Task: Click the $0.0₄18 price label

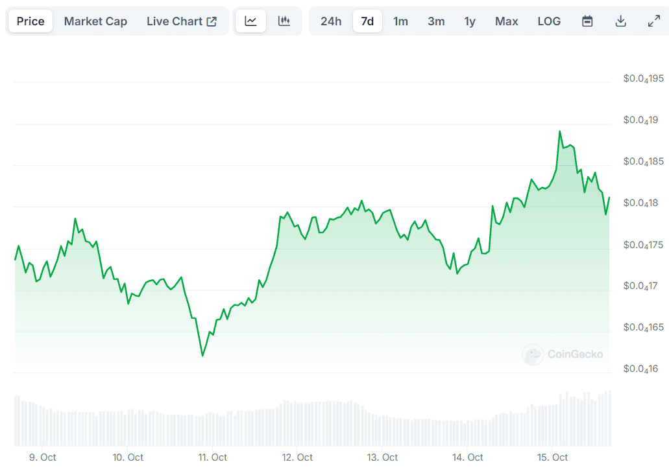Action: (641, 203)
